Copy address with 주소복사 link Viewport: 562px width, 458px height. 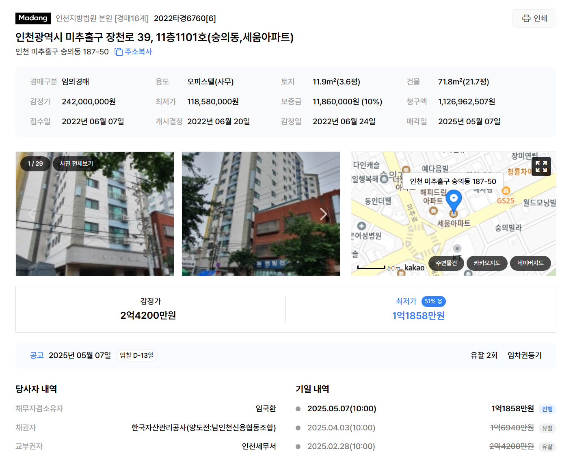click(x=133, y=52)
